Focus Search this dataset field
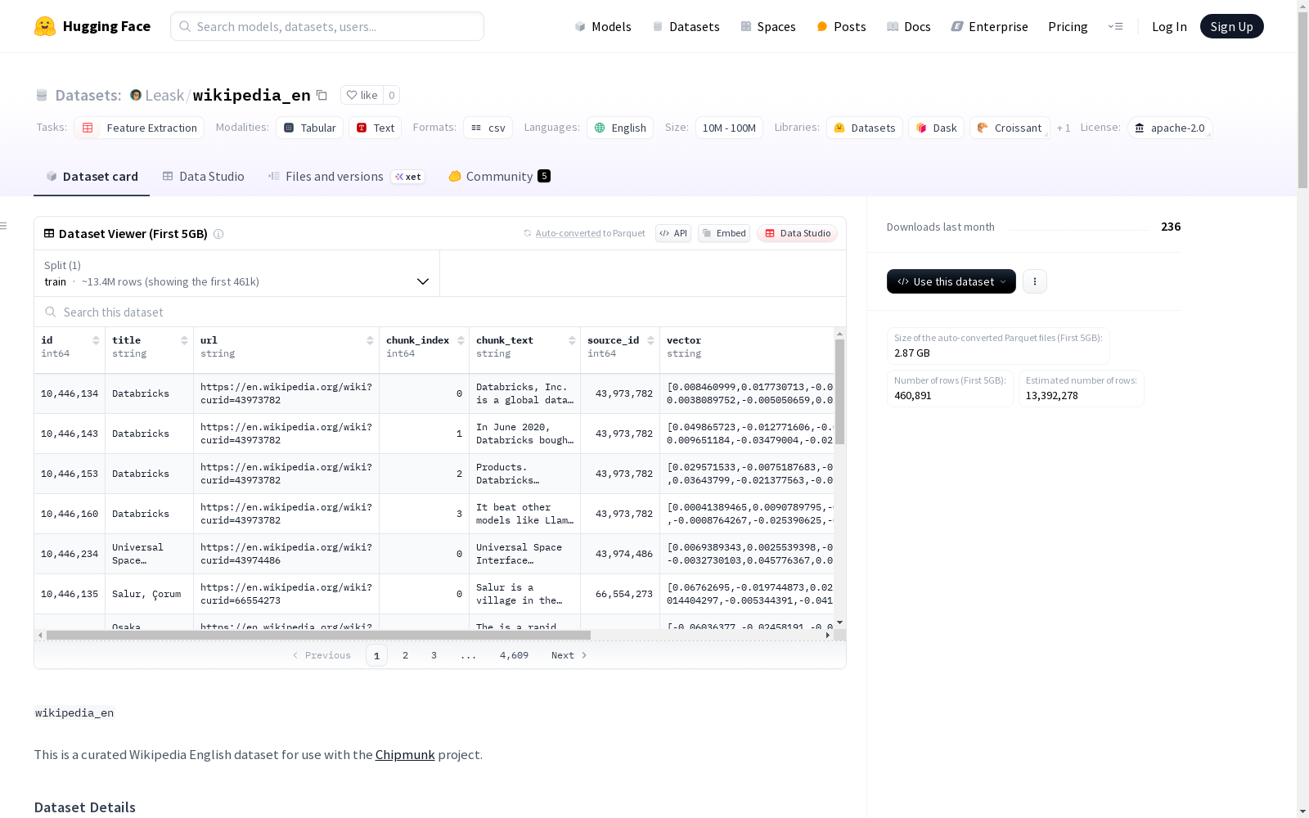1309x818 pixels. tap(440, 312)
